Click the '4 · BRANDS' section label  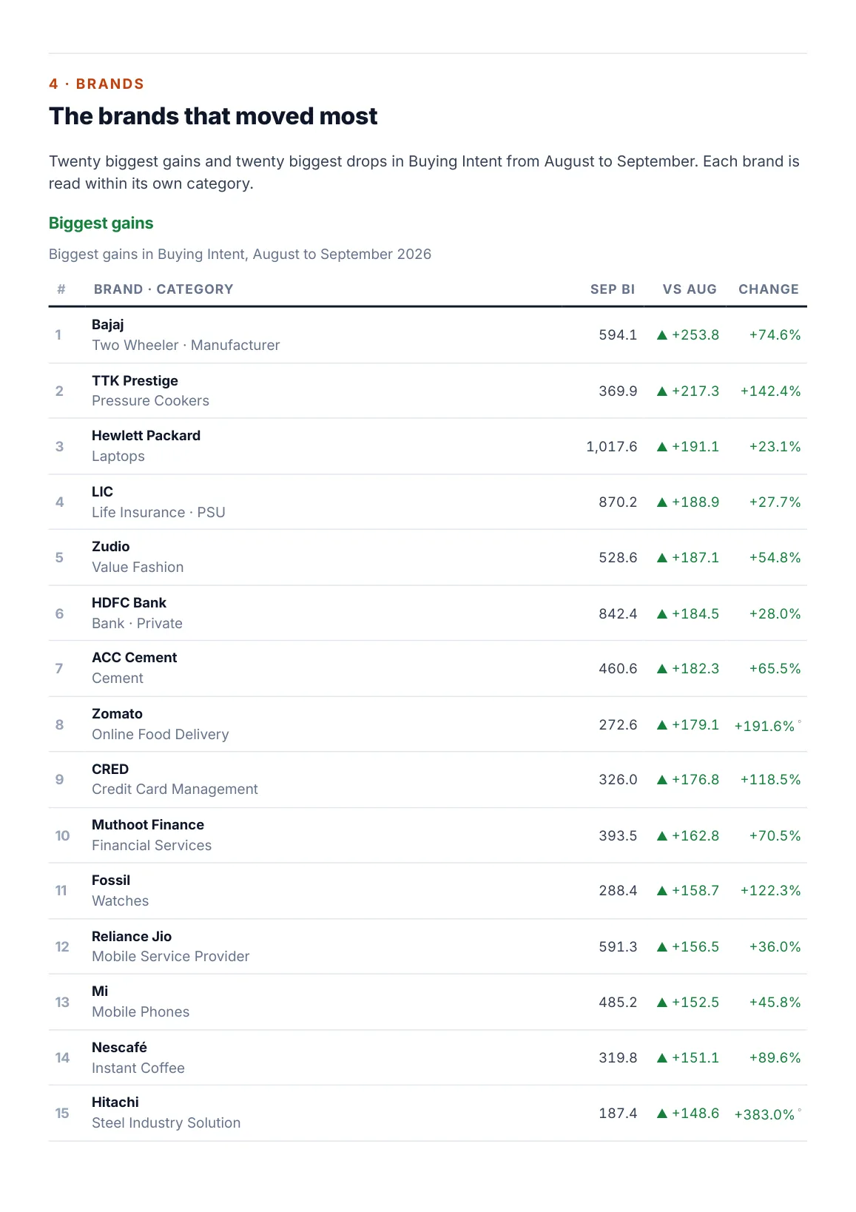96,84
